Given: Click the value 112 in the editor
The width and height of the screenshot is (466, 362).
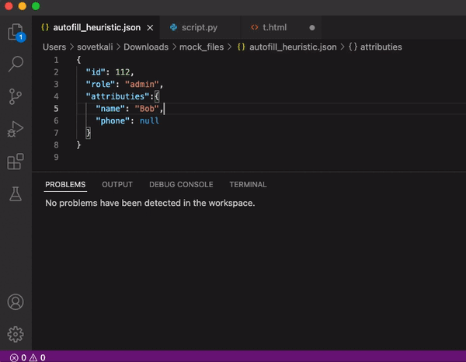Looking at the screenshot, I should [x=123, y=72].
